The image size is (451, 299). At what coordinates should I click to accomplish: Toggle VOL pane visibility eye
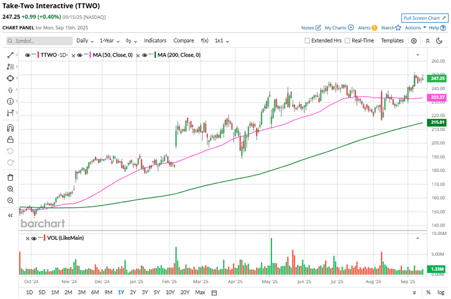tap(34, 238)
